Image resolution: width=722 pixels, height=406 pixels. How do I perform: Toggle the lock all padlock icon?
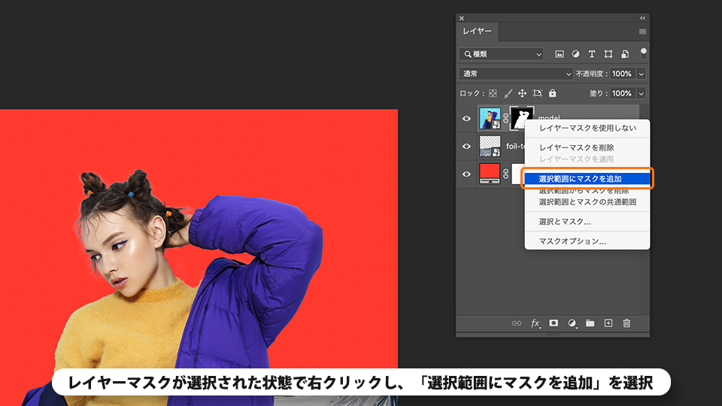coord(553,93)
